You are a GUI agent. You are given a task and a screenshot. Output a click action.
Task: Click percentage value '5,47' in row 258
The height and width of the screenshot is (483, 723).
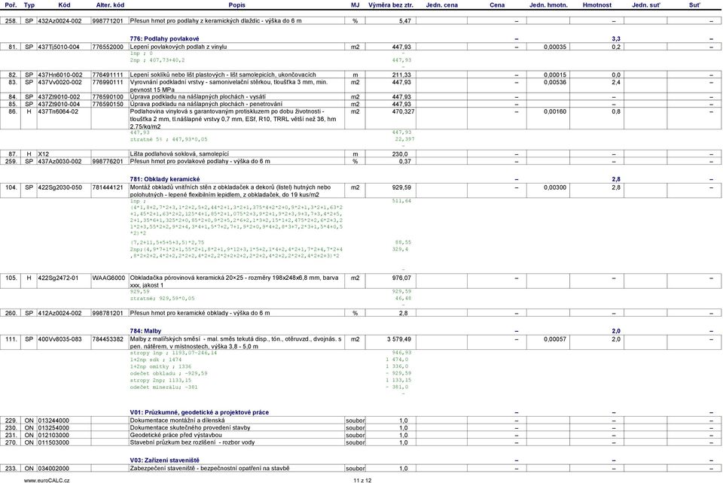click(x=405, y=21)
